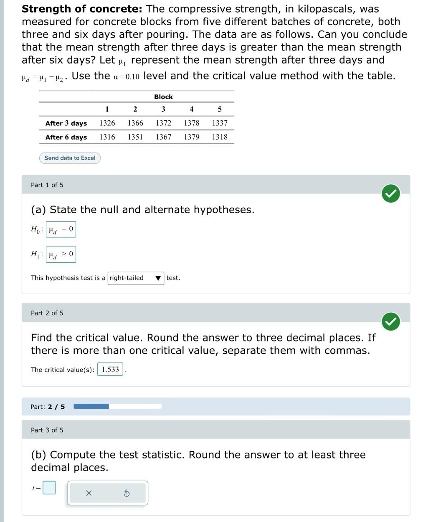This screenshot has height=522, width=423.
Task: Select the Part 2 of 5 header
Action: click(47, 313)
